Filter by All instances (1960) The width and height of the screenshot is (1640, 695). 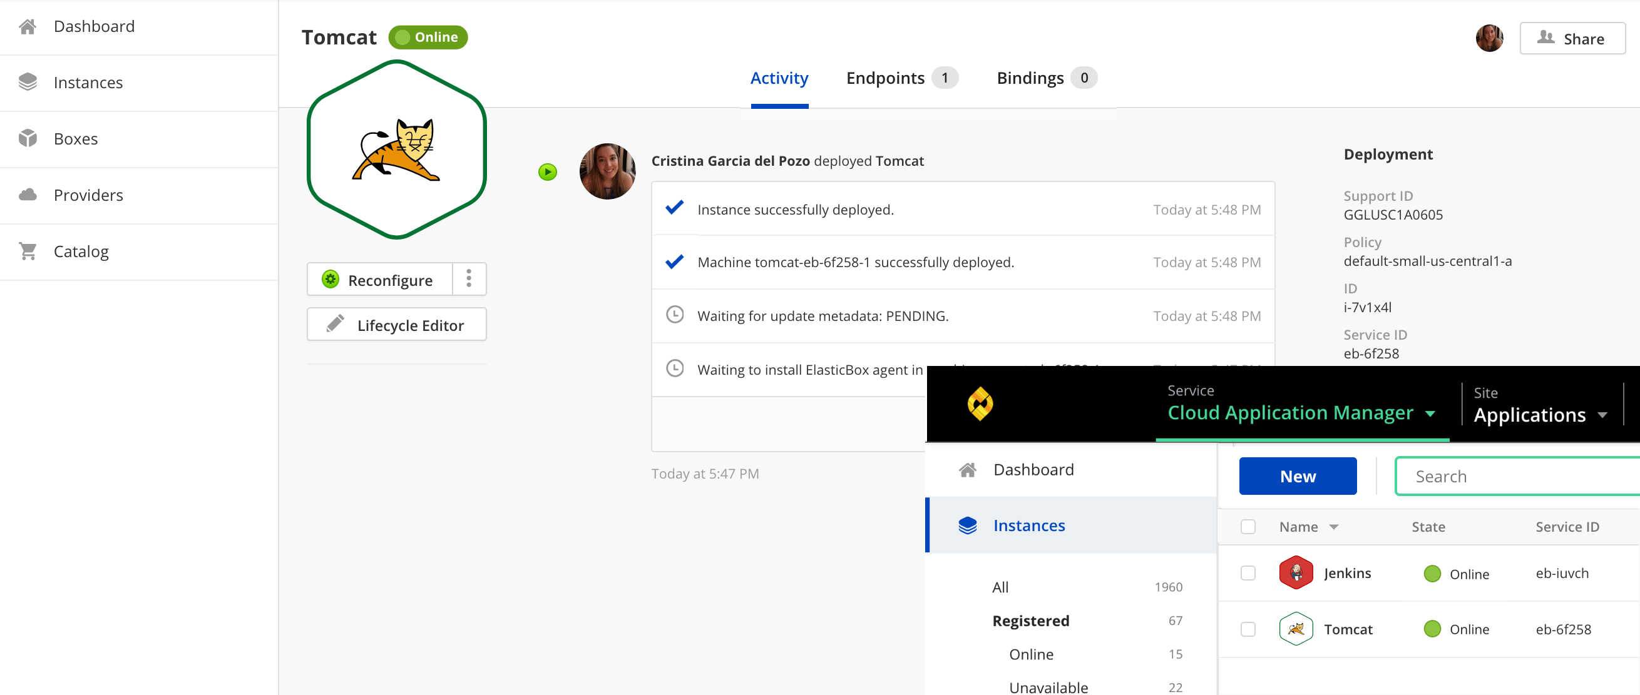(x=1087, y=587)
